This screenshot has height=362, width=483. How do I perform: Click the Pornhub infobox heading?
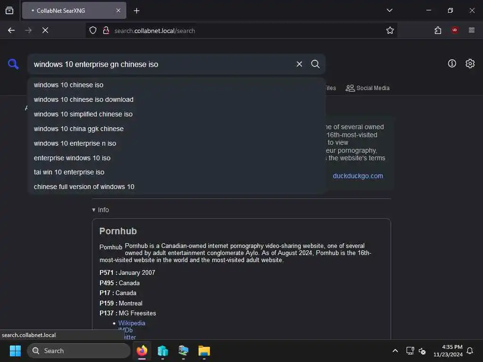118,231
